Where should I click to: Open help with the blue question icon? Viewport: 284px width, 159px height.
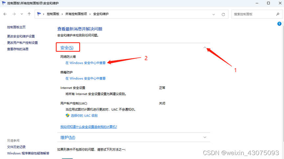click(279, 24)
